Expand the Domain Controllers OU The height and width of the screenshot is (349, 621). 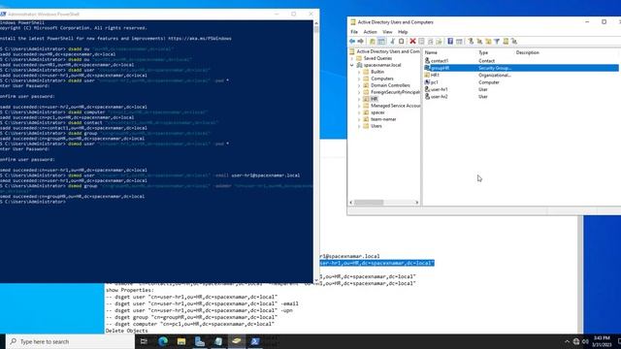(x=359, y=85)
